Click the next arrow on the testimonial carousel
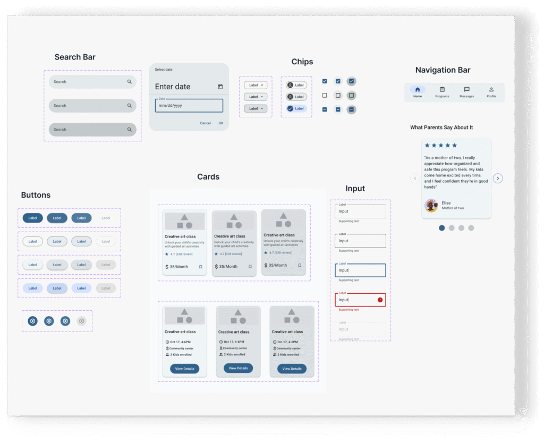The width and height of the screenshot is (544, 442). [498, 178]
